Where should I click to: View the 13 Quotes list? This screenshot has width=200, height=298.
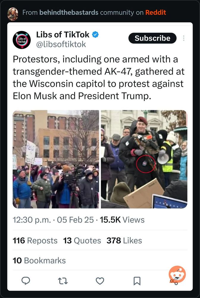pyautogui.click(x=82, y=240)
